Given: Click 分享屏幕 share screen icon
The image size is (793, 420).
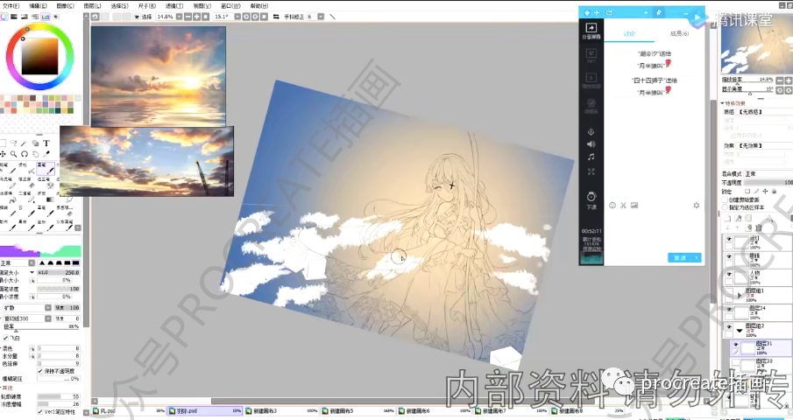Looking at the screenshot, I should (591, 31).
